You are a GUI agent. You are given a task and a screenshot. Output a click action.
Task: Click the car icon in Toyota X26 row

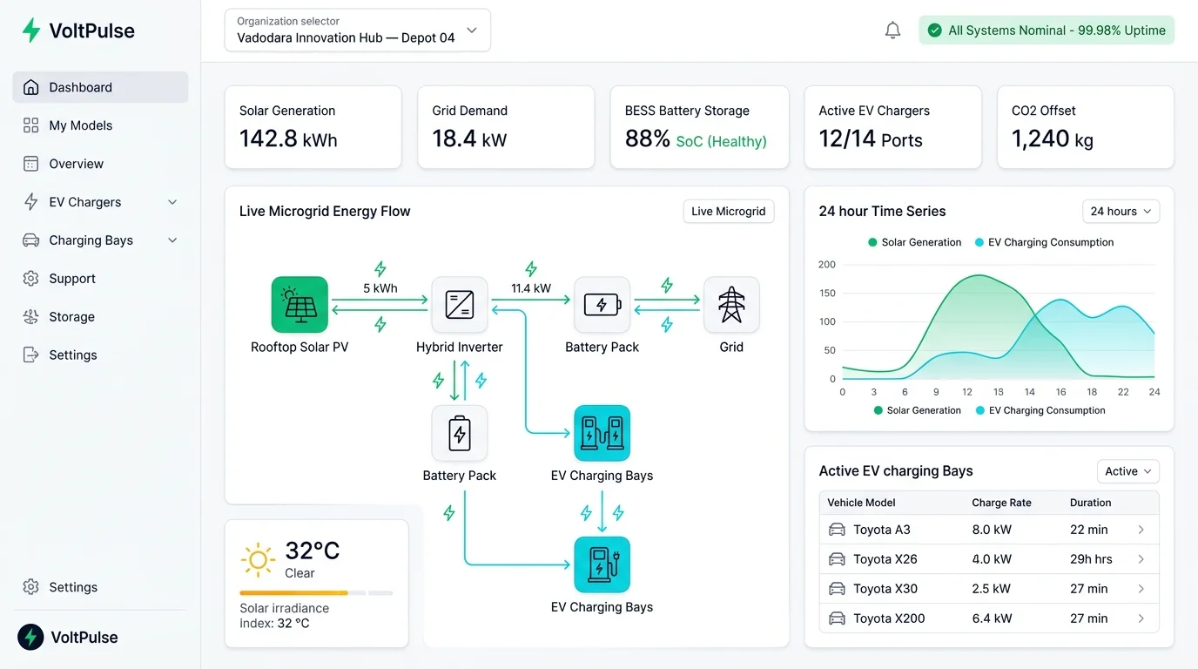tap(837, 559)
